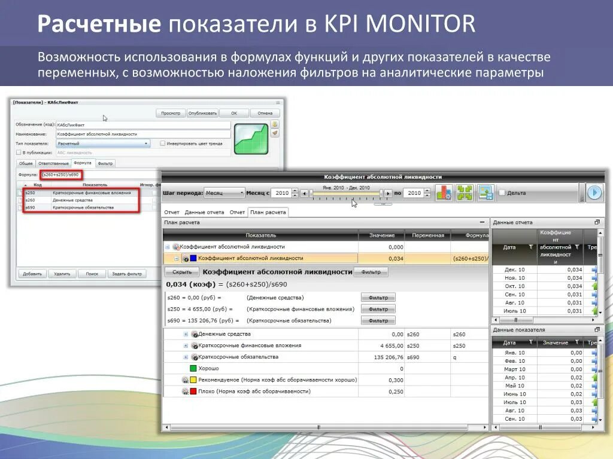Click gauge icon beside Денежные средства tree row
Viewport: 613px width, 459px height.
click(x=195, y=334)
